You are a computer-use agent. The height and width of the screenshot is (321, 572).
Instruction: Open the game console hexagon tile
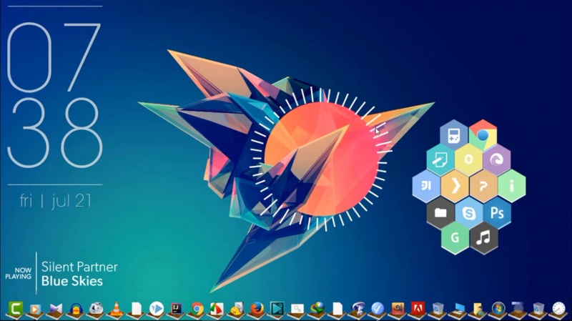tap(454, 135)
